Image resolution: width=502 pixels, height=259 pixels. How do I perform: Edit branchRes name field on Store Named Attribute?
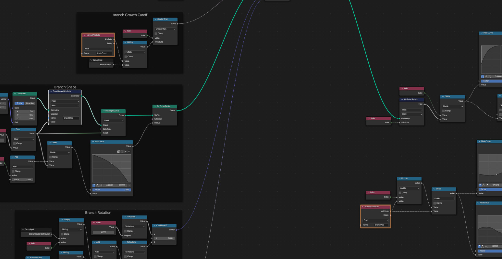[71, 118]
